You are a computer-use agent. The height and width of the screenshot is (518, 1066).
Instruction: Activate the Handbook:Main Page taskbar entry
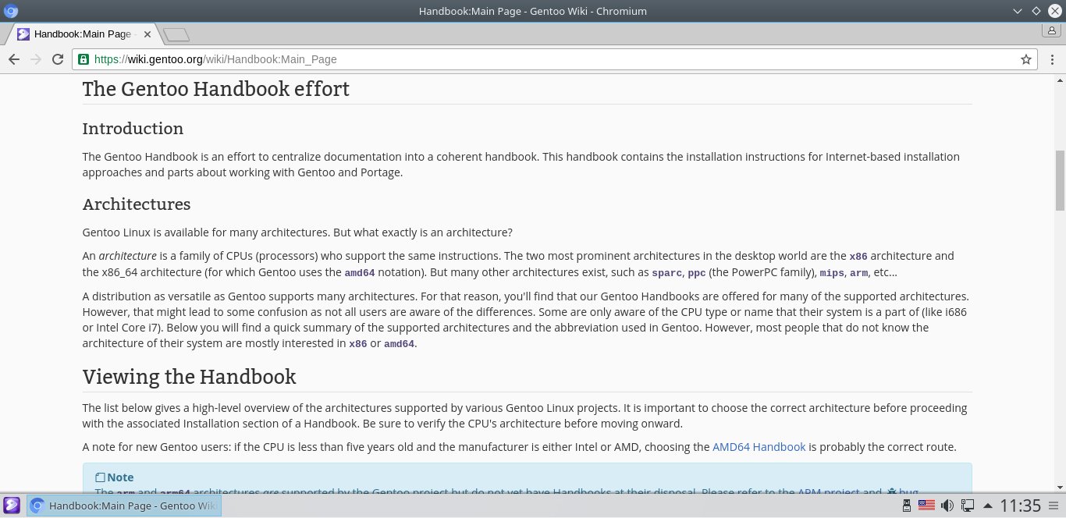pos(124,506)
